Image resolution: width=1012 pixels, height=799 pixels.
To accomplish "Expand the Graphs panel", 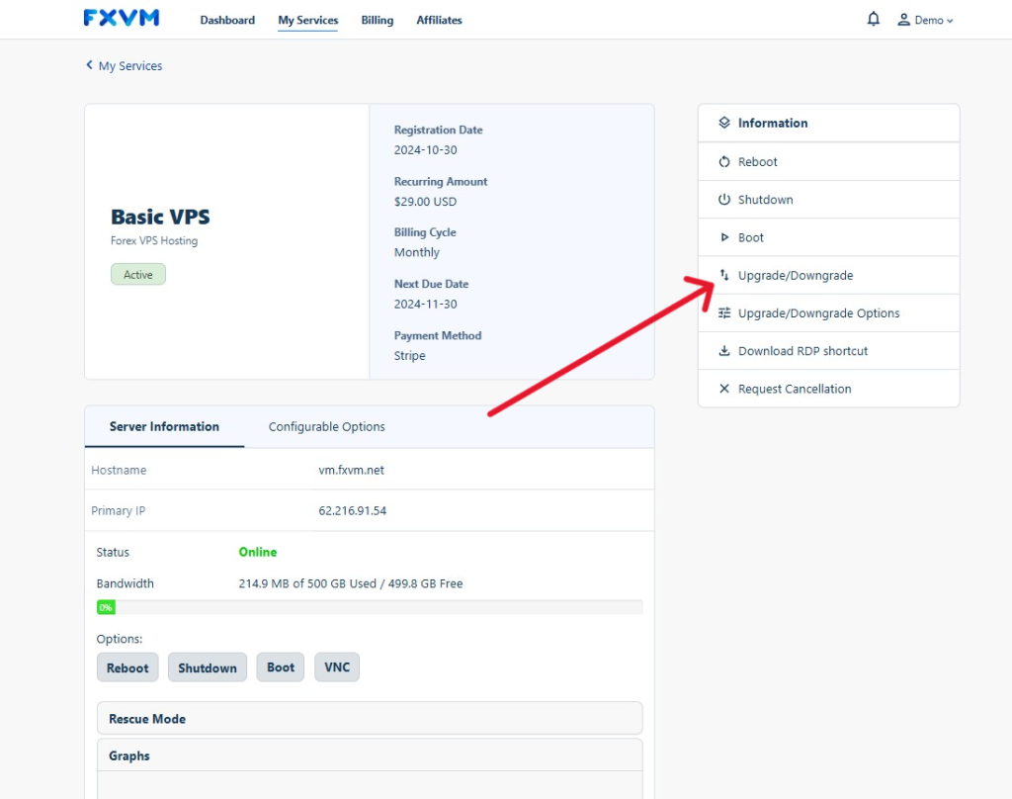I will [x=370, y=755].
